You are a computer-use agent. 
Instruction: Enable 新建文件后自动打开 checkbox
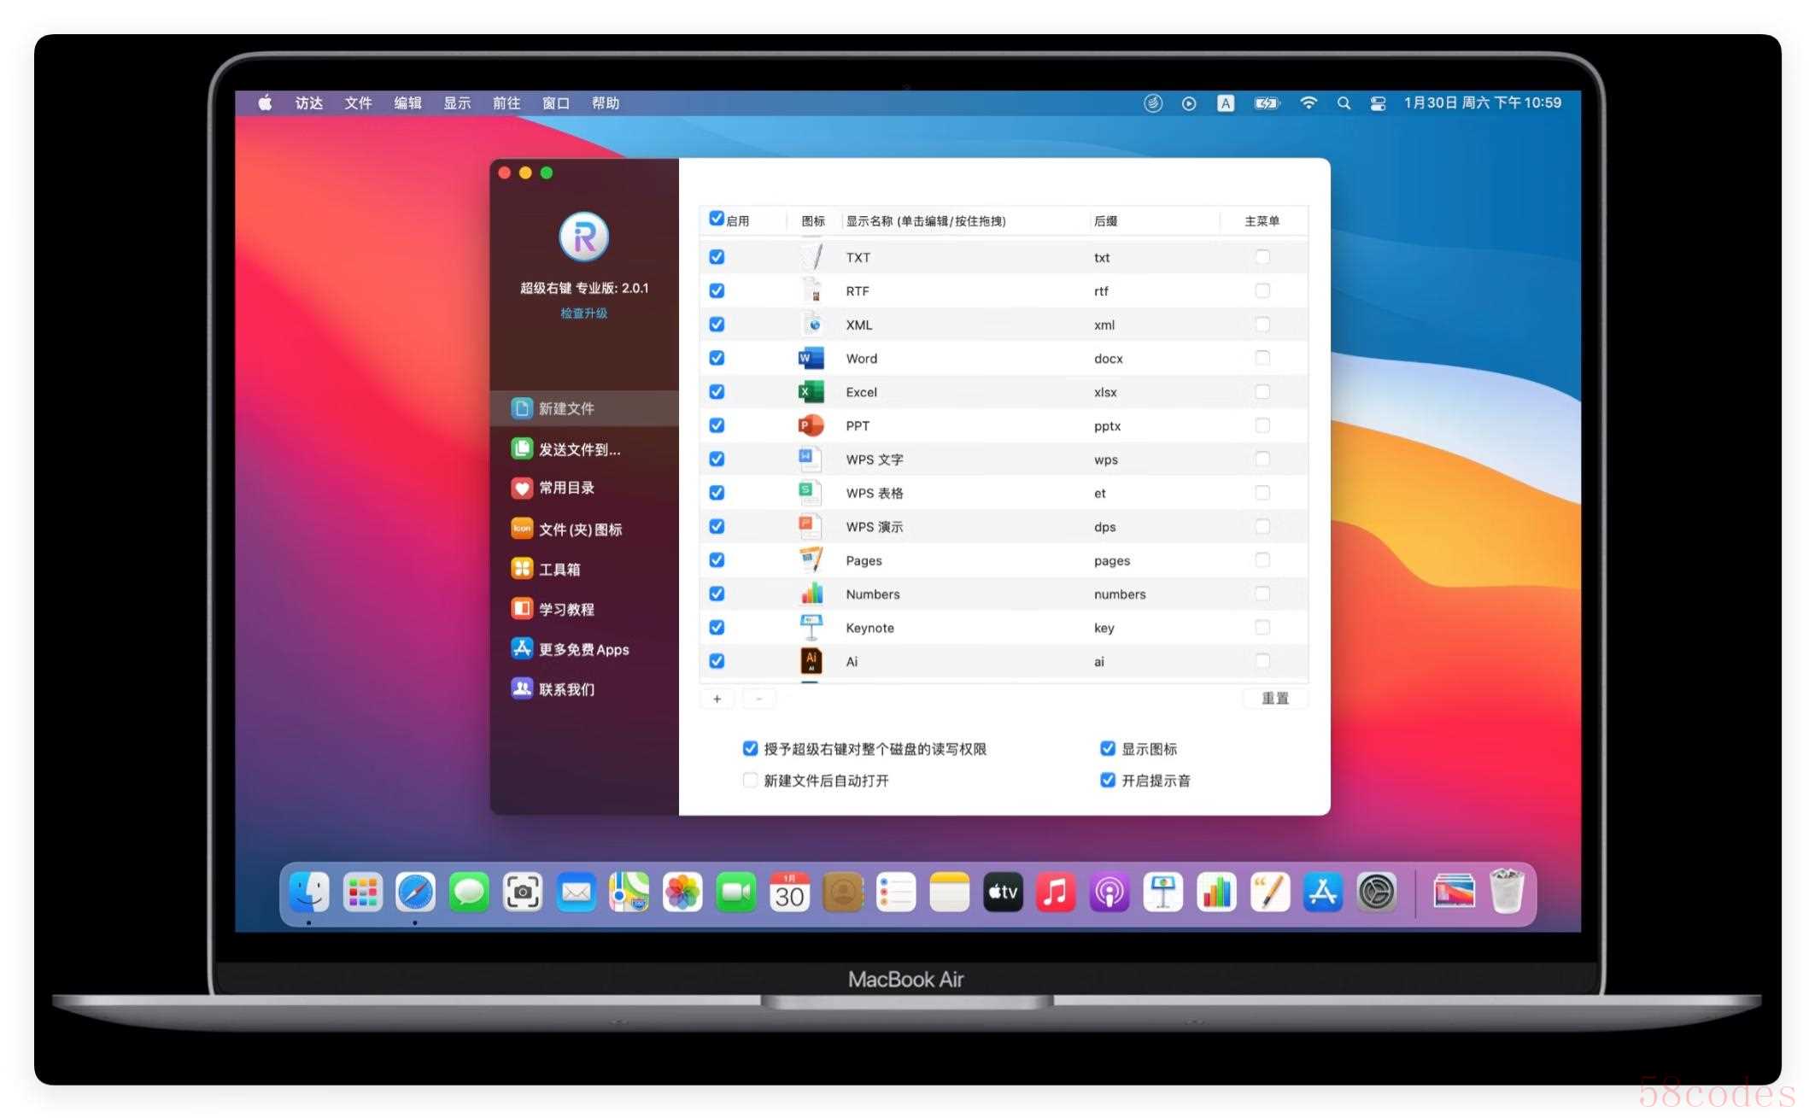point(750,780)
